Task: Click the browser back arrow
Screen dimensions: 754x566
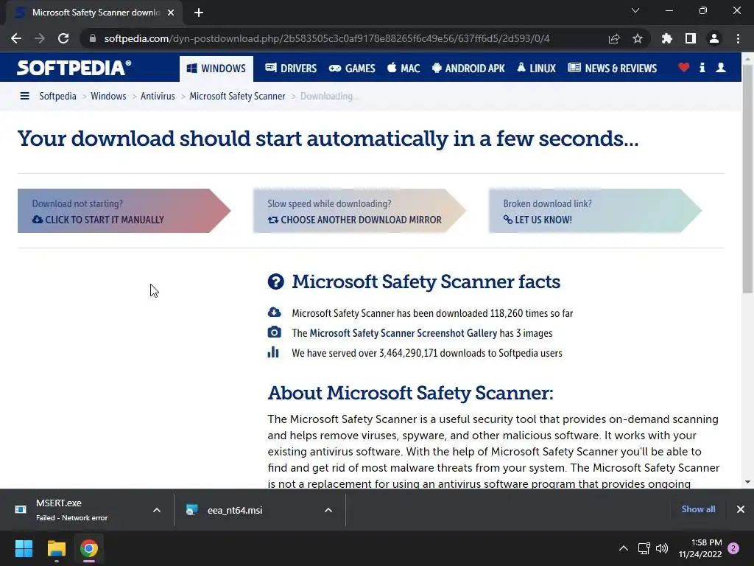Action: [16, 38]
